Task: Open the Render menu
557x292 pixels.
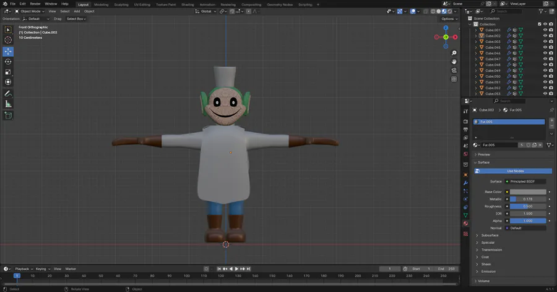Action: pyautogui.click(x=35, y=4)
